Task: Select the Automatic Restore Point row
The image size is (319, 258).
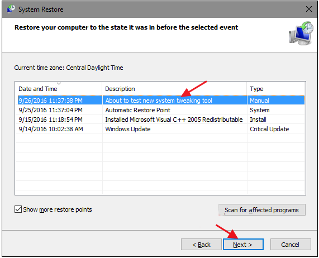Action: click(161, 110)
